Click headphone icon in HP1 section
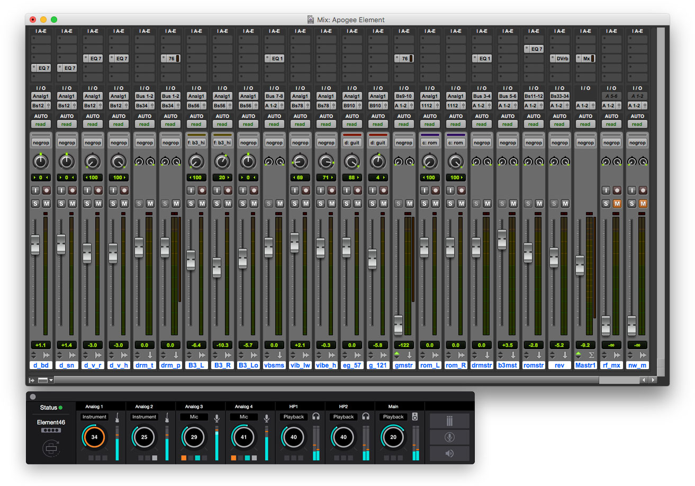The width and height of the screenshot is (695, 486). (x=316, y=417)
